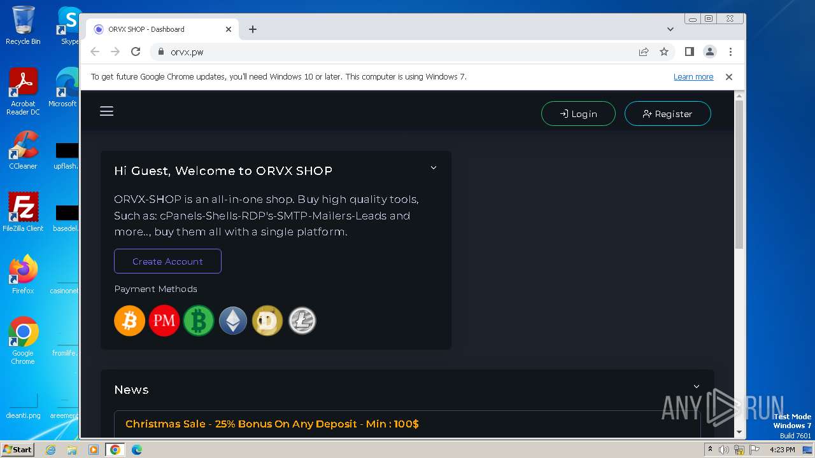Close the ORVX SHOP - Dashboard tab

pos(229,29)
